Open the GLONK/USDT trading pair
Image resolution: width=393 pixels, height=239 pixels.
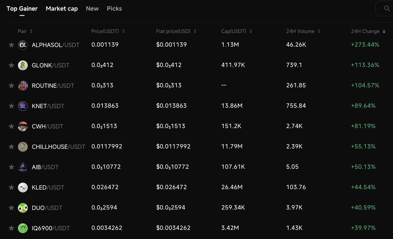(51, 65)
